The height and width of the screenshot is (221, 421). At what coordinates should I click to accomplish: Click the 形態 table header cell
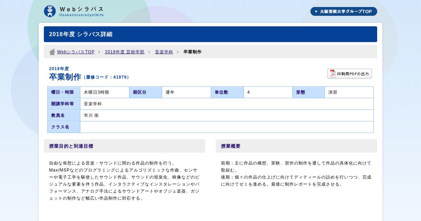click(309, 92)
